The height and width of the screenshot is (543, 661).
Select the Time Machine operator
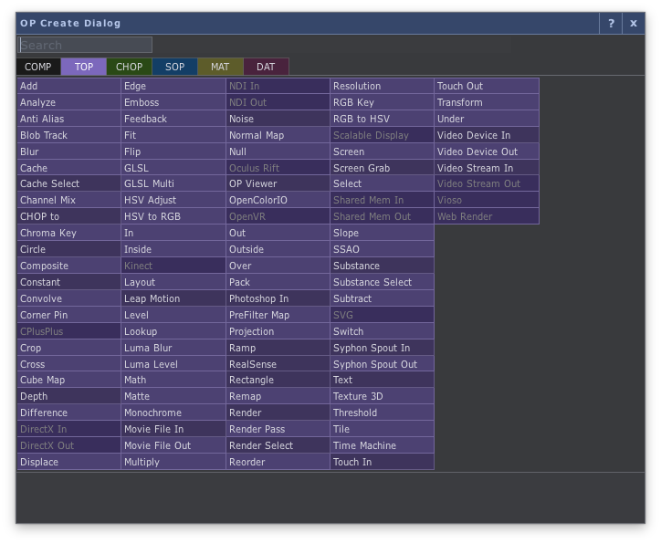click(382, 445)
